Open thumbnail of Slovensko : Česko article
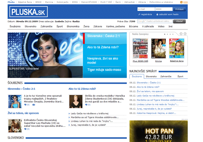The height and width of the screenshot is (142, 203). point(15,101)
